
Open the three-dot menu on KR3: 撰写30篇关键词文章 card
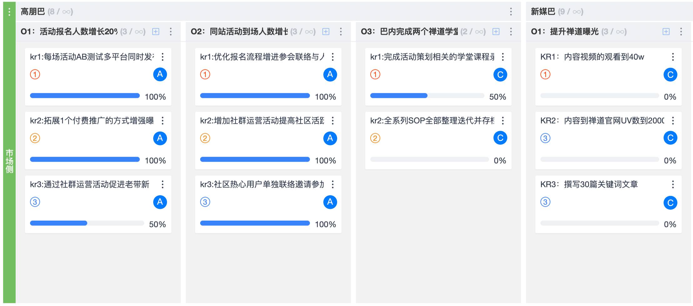point(673,184)
